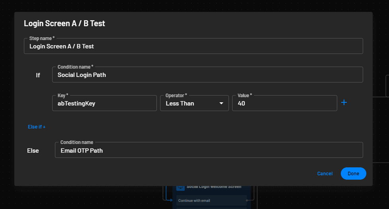Click the Else label
Viewport: 389px width, 209px height.
tap(33, 151)
